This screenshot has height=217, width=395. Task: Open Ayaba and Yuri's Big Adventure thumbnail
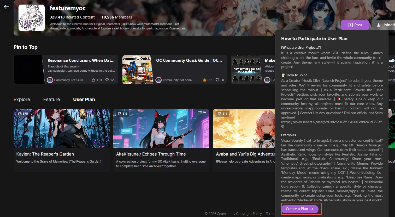pos(244,128)
